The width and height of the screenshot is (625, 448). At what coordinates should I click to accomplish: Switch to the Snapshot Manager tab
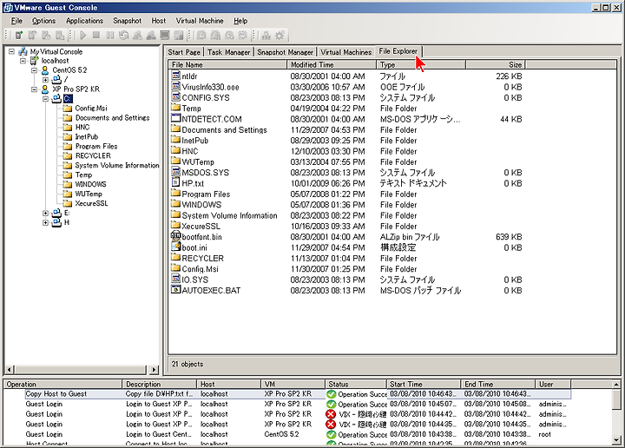[x=285, y=52]
